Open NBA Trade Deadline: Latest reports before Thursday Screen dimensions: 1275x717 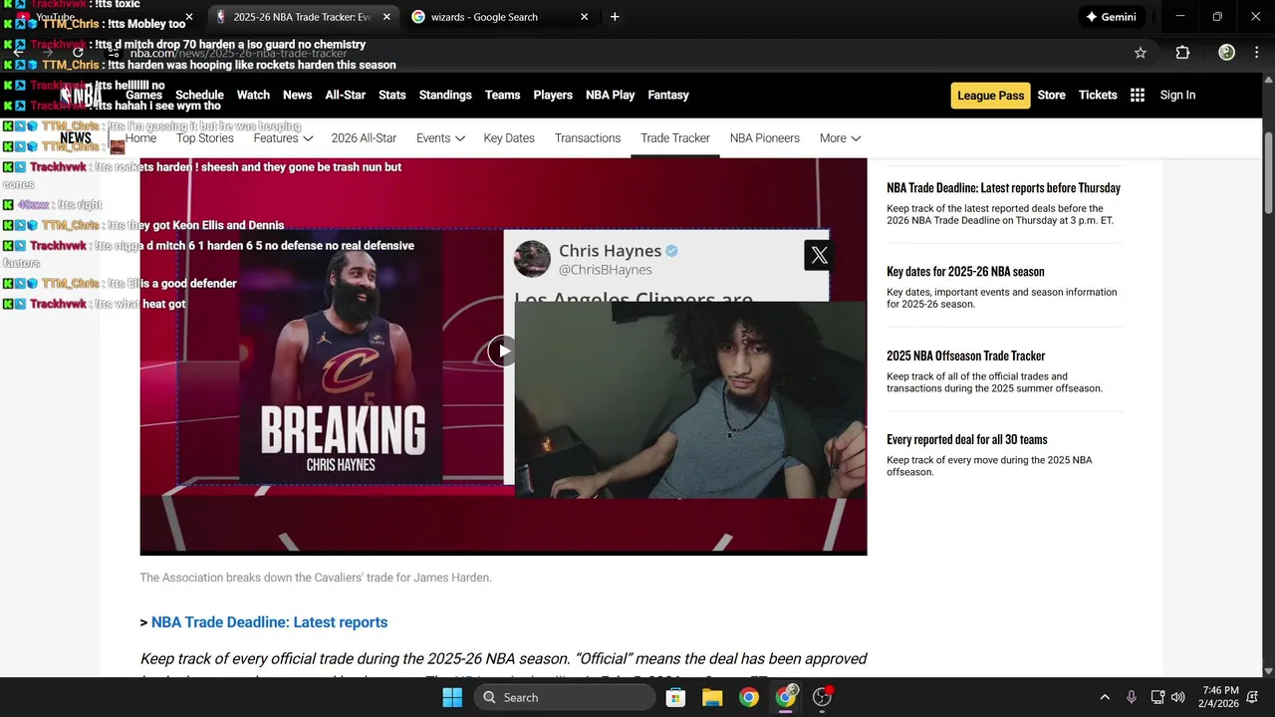click(x=1003, y=187)
